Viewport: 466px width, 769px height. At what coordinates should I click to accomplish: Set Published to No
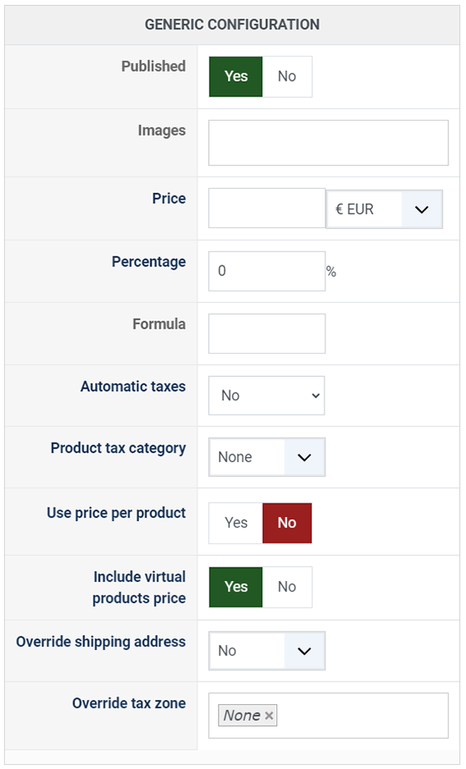tap(287, 77)
